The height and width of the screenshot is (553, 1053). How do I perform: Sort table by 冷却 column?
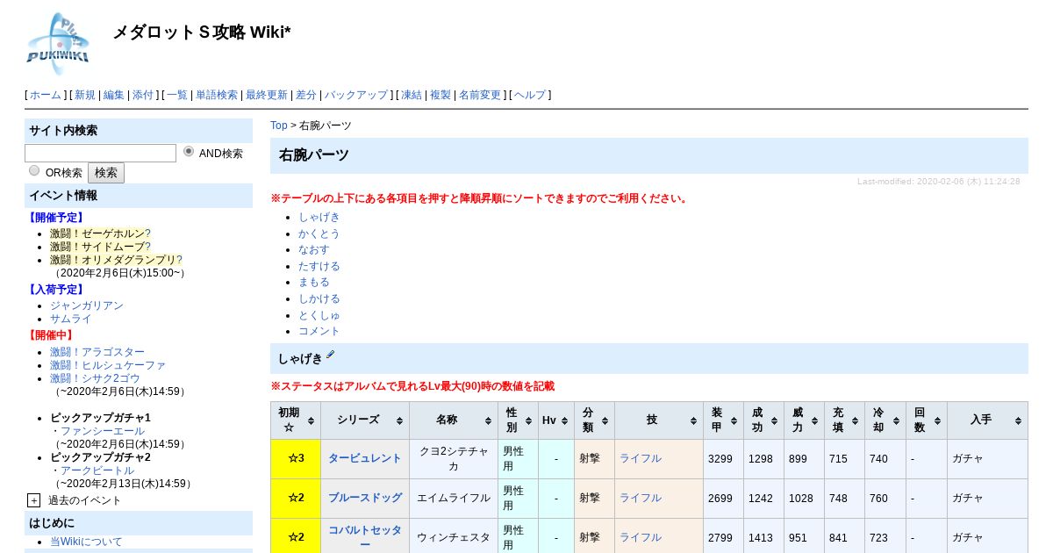coord(885,420)
